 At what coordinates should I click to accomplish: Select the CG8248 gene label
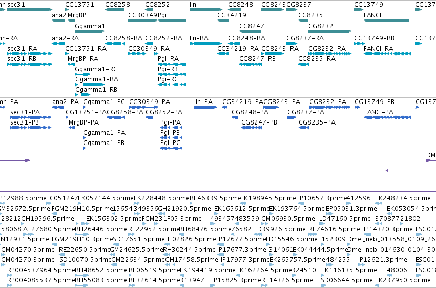240,5
